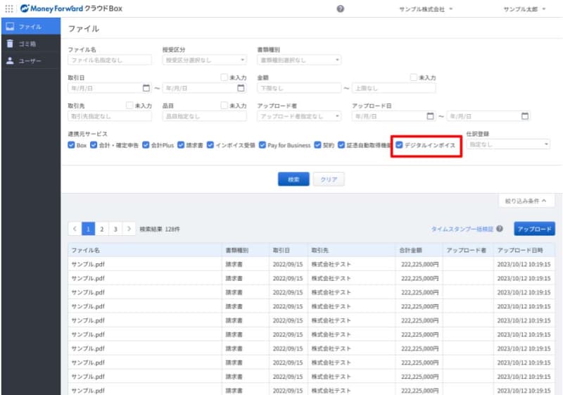Image resolution: width=563 pixels, height=395 pixels.
Task: Open help icon beside タイムスタンプ一括検証
Action: point(500,229)
